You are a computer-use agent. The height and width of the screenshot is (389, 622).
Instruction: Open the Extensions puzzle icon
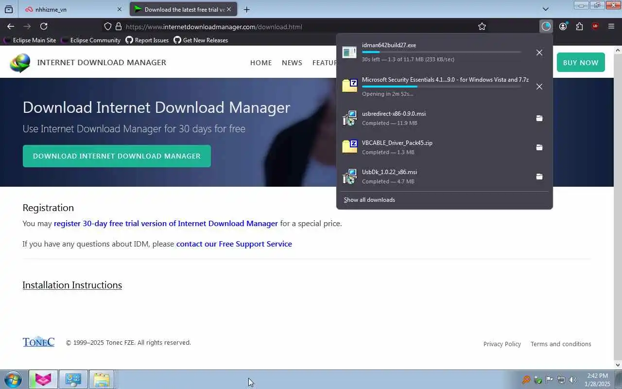coord(579,26)
